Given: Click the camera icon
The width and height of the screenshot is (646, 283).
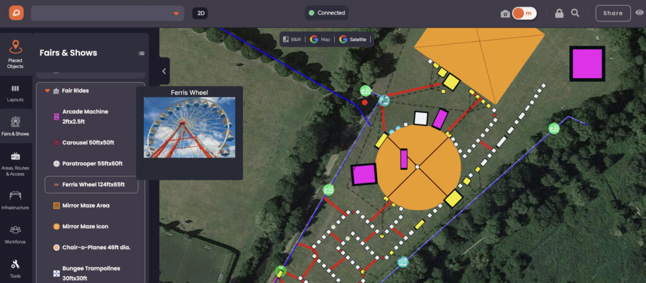Looking at the screenshot, I should (505, 14).
